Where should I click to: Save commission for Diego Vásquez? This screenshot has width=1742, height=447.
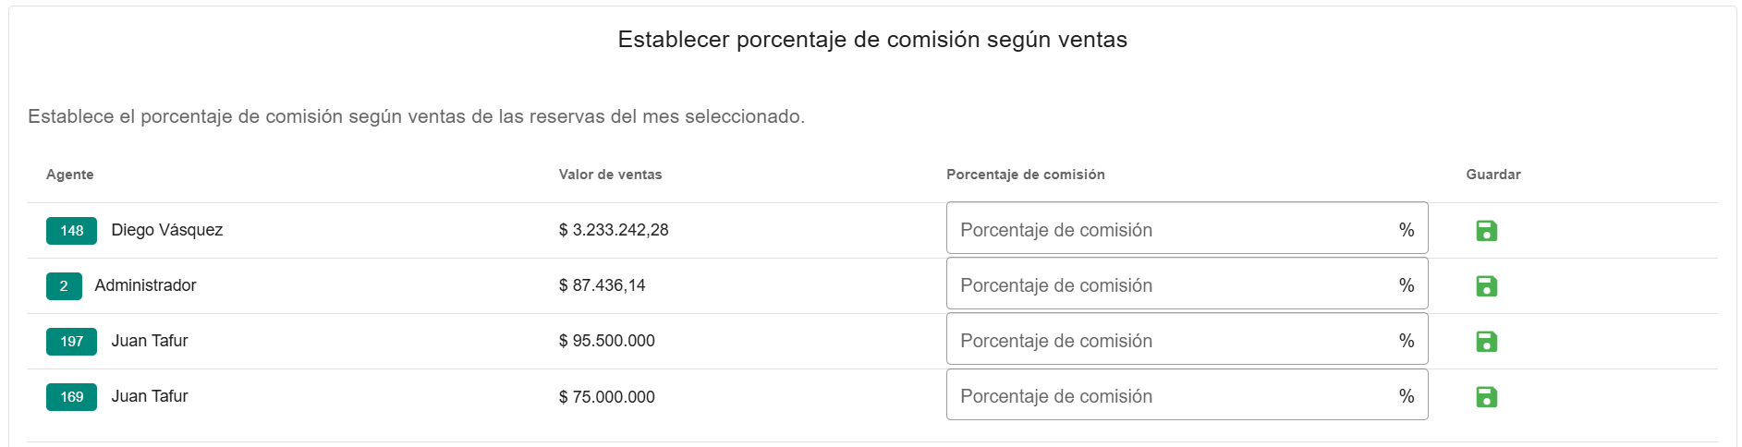tap(1486, 231)
